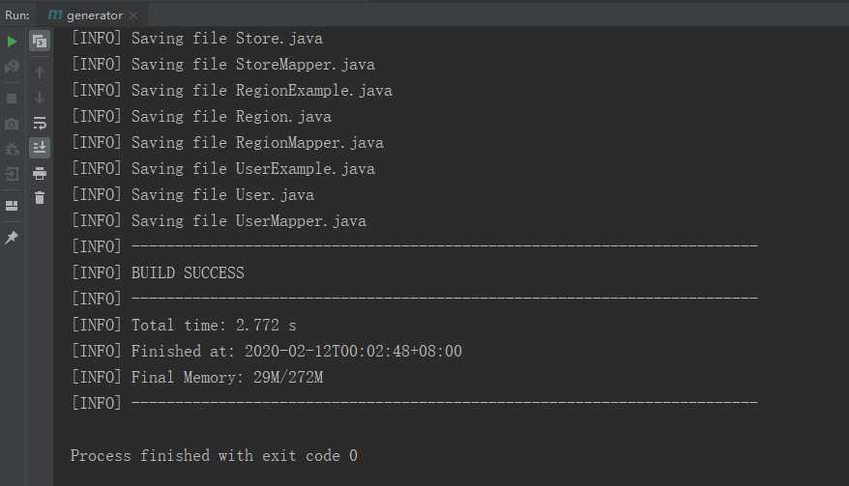Image resolution: width=849 pixels, height=486 pixels.
Task: Click the rerun icon below the play button
Action: pyautogui.click(x=12, y=67)
